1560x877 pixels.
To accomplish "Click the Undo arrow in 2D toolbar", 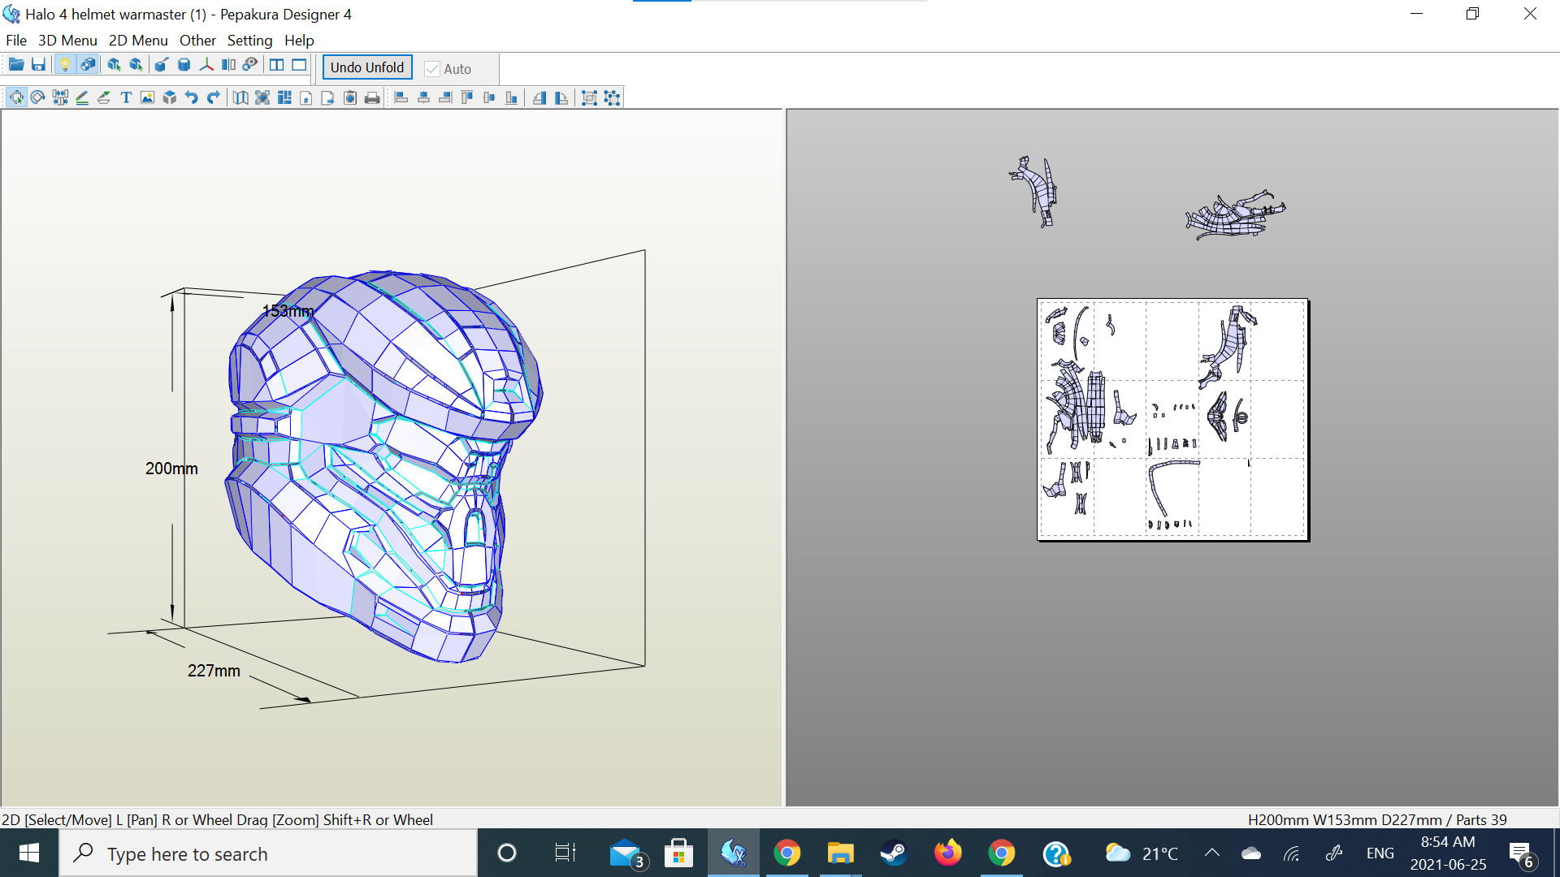I will click(191, 97).
